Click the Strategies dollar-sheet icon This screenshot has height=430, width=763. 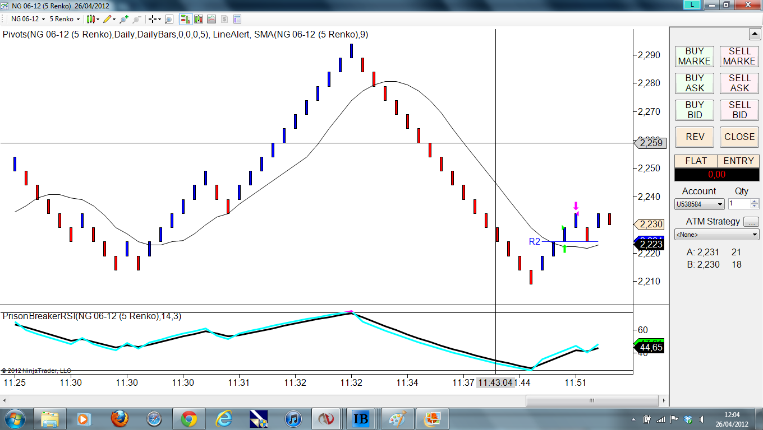tap(224, 19)
